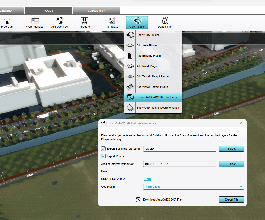Image resolution: width=265 pixels, height=220 pixels.
Task: Switch to the Community tab
Action: point(96,11)
